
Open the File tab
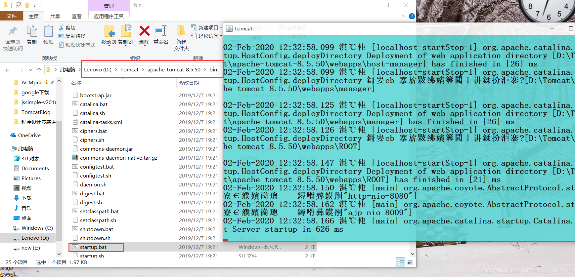12,16
